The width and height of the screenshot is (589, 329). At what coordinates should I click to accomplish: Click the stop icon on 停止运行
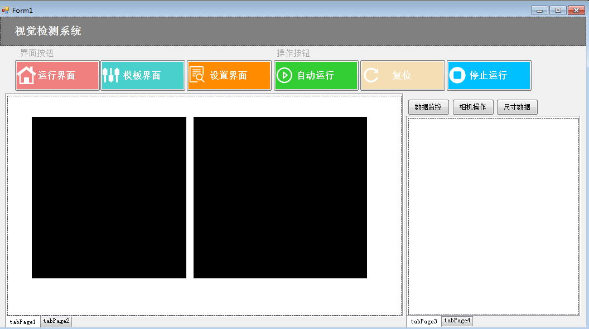pyautogui.click(x=457, y=75)
